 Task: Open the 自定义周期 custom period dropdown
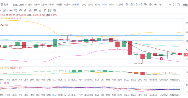20,5
